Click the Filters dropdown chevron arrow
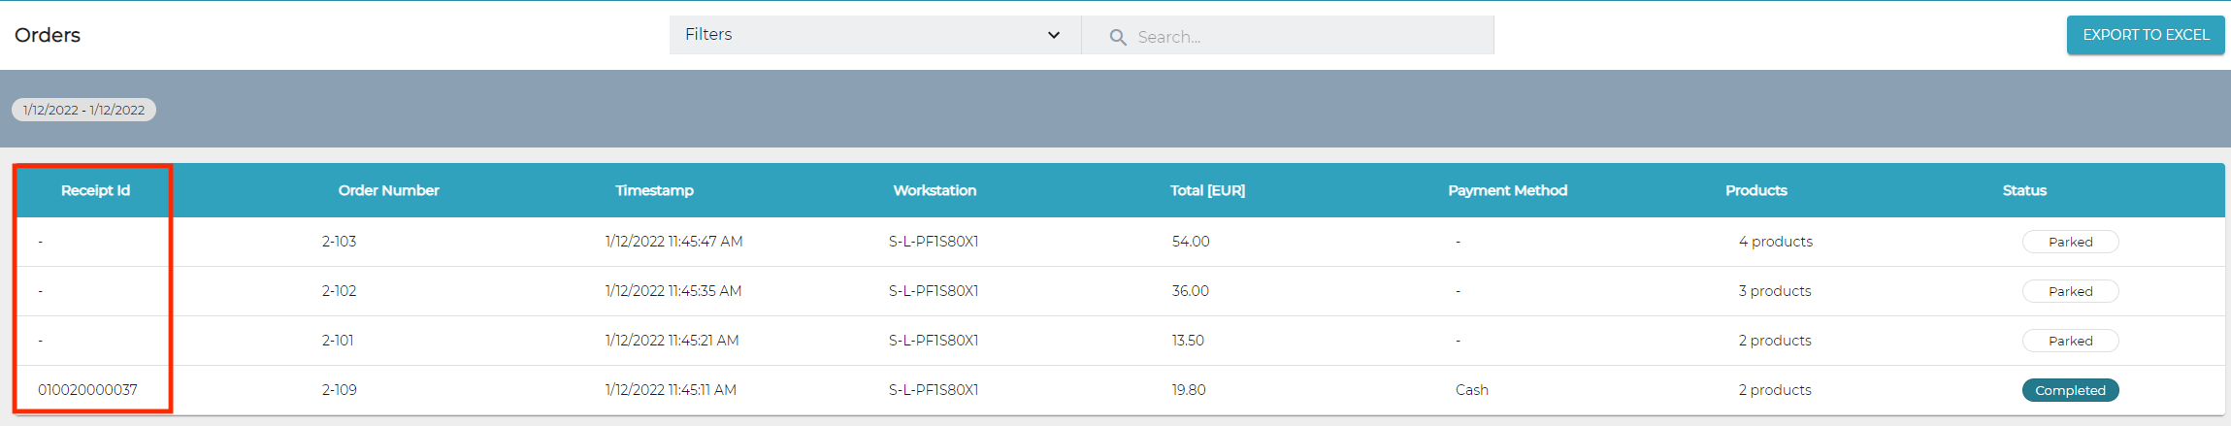The image size is (2231, 426). (1054, 35)
